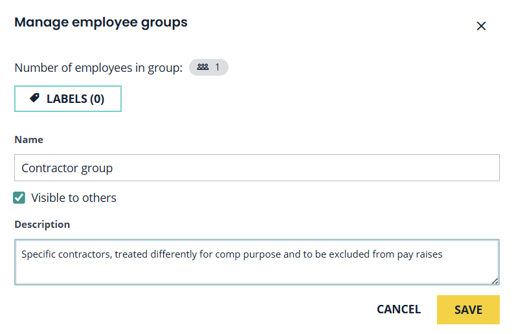Focus the Name input field

tap(256, 168)
